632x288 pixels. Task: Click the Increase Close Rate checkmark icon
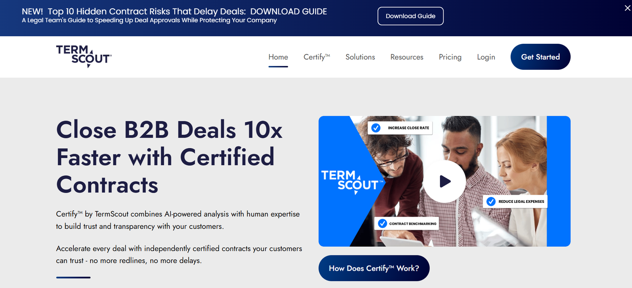pos(376,128)
